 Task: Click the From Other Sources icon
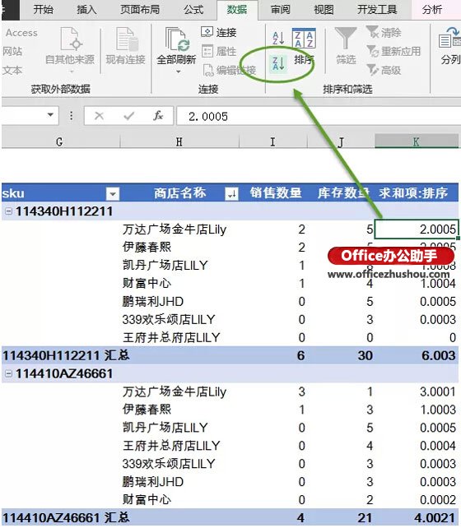(70, 39)
